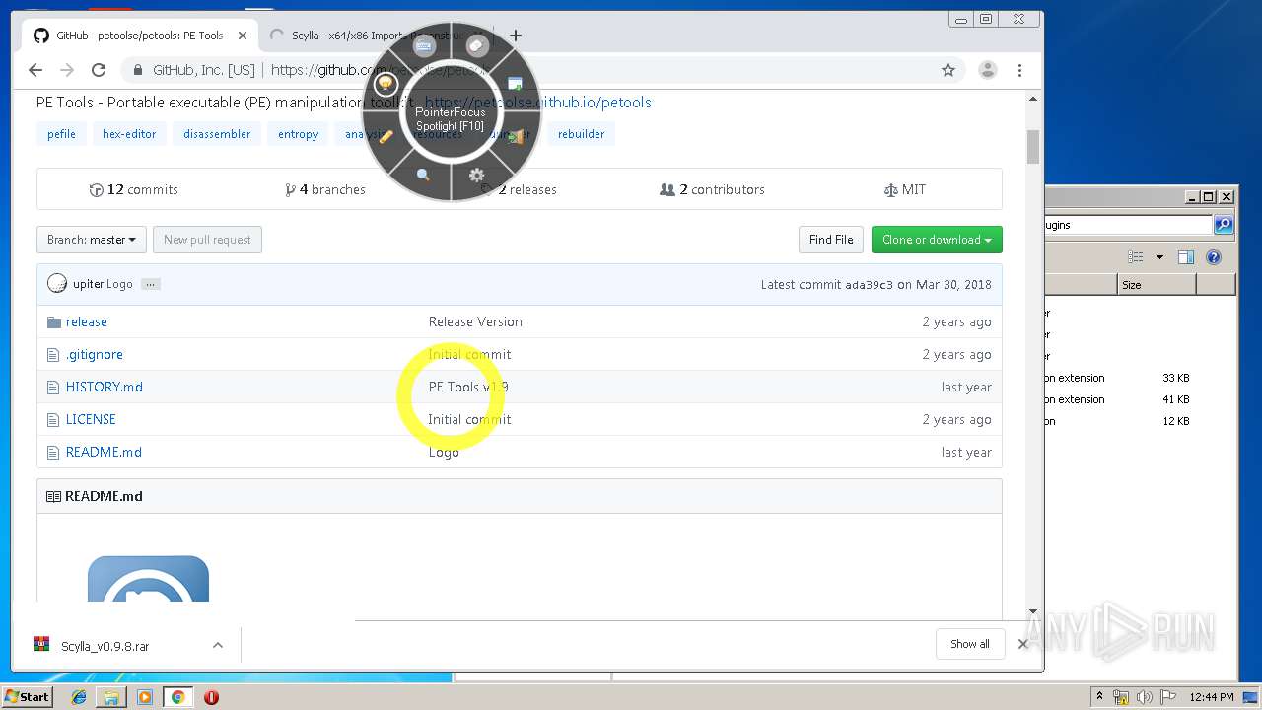The image size is (1262, 710).
Task: Click the page scrollbar down arrow
Action: pos(1033,612)
